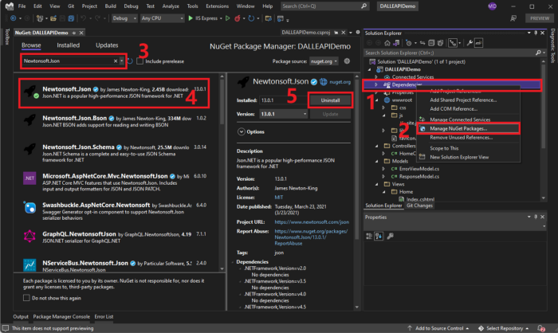Open the MIT license link
The height and width of the screenshot is (333, 558).
click(x=279, y=197)
